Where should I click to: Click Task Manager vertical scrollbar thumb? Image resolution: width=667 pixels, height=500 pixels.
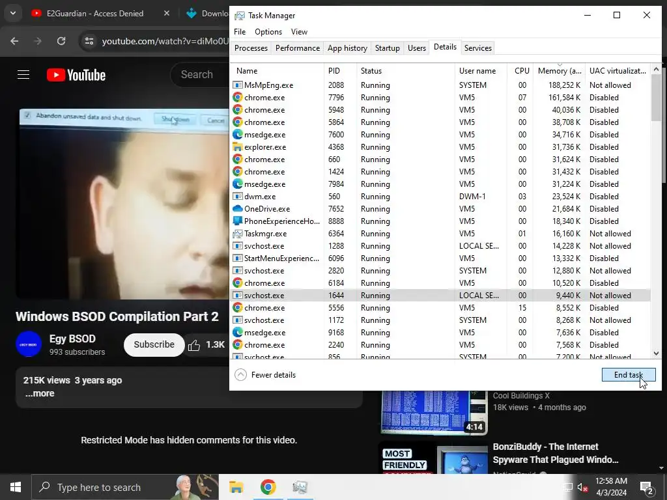tap(657, 98)
